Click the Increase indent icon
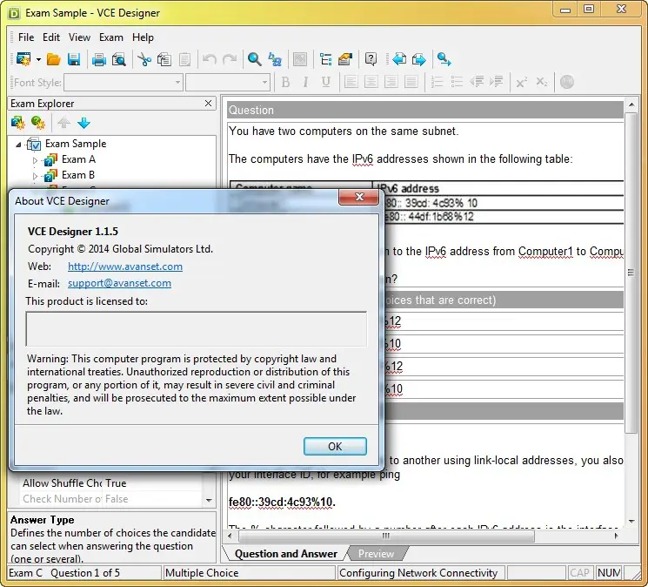The image size is (648, 587). click(x=497, y=82)
